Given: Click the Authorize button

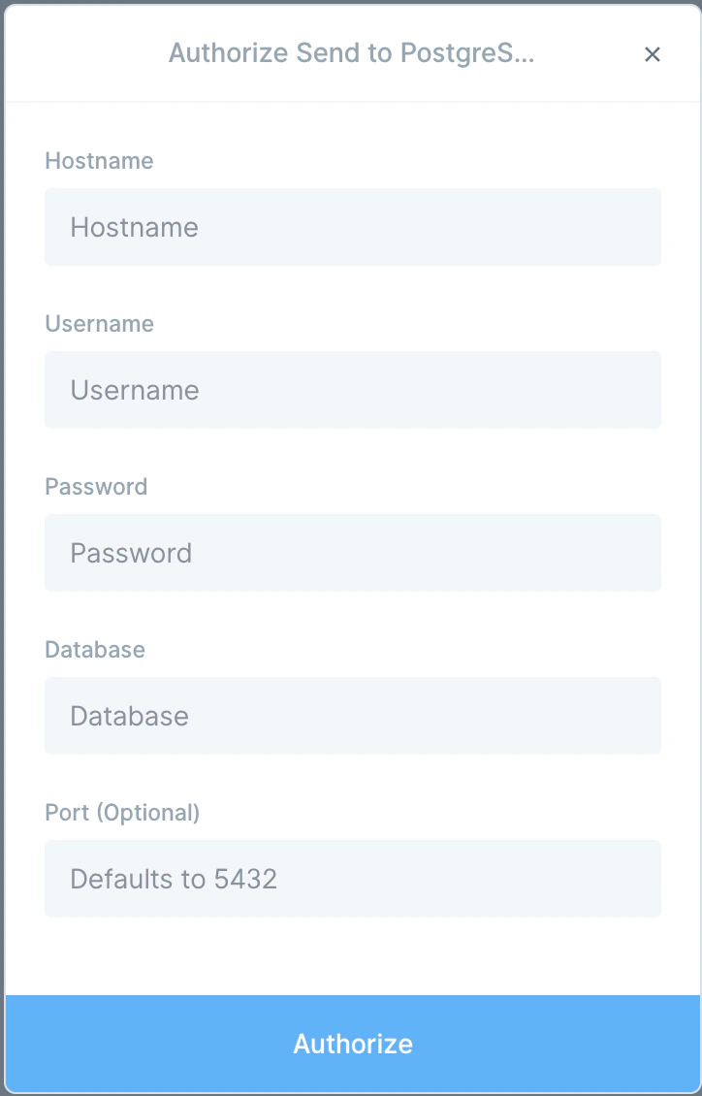Looking at the screenshot, I should (x=353, y=1044).
